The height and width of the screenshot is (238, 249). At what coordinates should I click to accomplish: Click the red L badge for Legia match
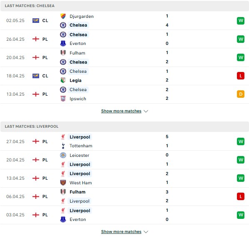click(x=241, y=76)
